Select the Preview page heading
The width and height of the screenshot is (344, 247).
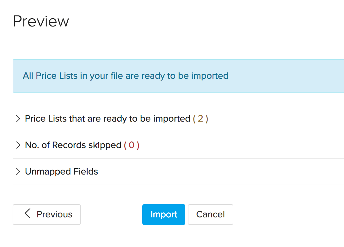click(x=41, y=21)
